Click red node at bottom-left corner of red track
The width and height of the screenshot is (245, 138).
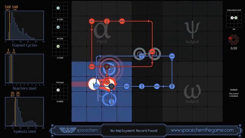pos(92,67)
